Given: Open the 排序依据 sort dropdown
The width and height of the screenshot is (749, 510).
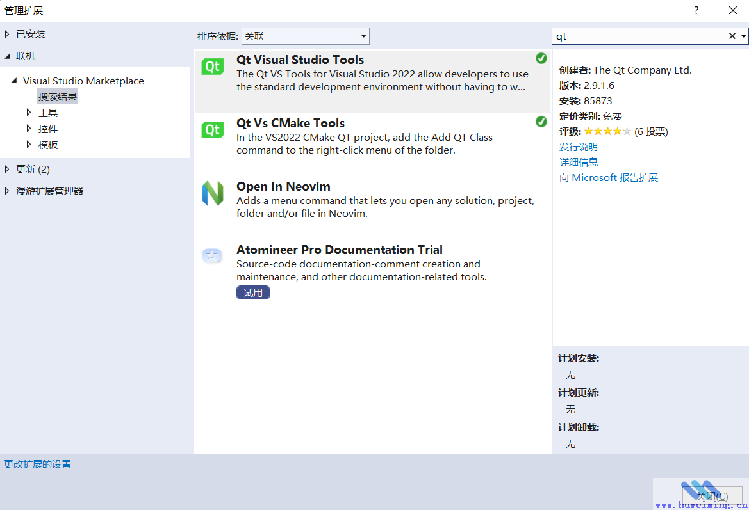Looking at the screenshot, I should [305, 36].
